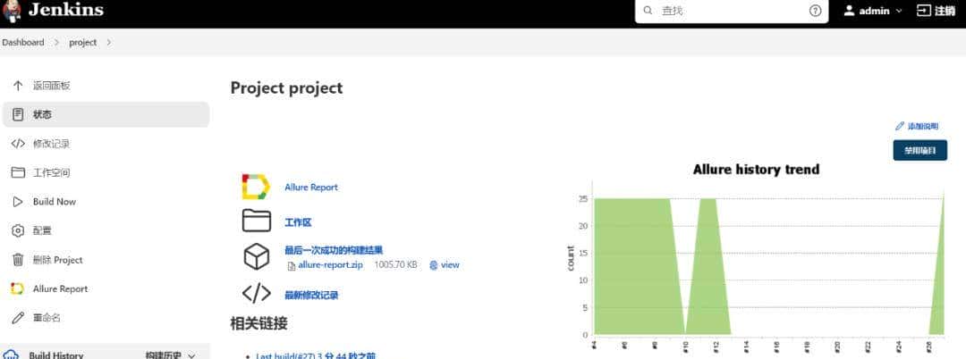
Task: Click the 1005.70 KB file size text
Action: click(395, 265)
